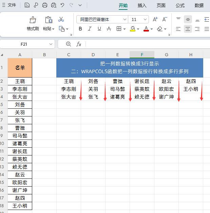210x213 pixels.
Task: Click the Cut scissors icon
Action: [61, 19]
